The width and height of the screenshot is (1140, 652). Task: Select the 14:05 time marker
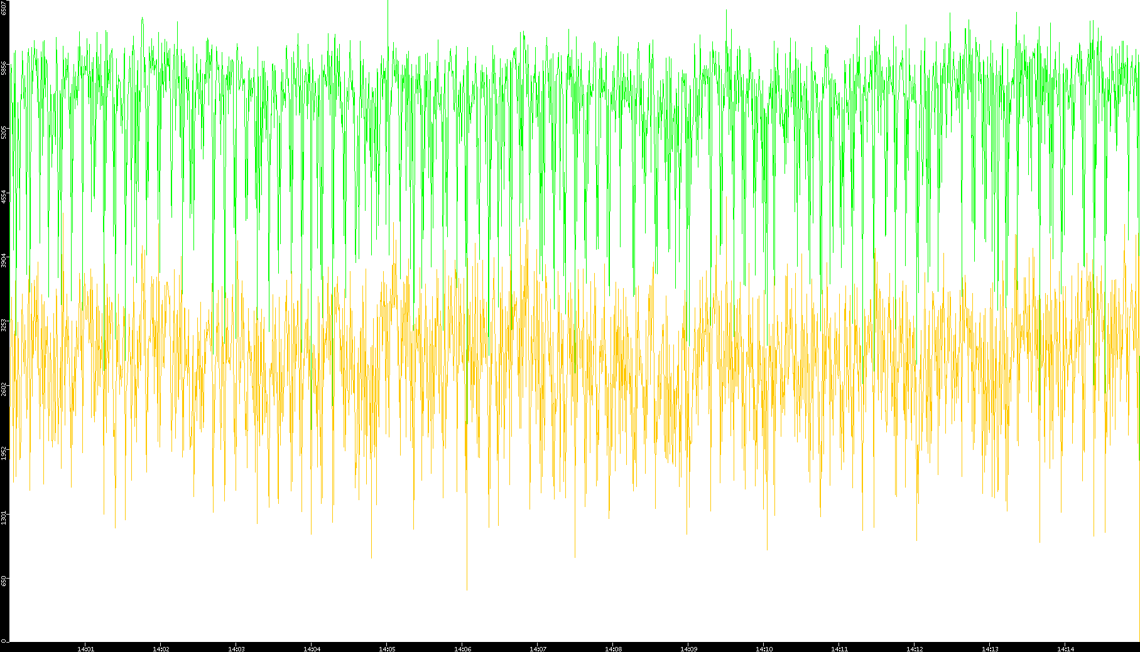click(387, 649)
